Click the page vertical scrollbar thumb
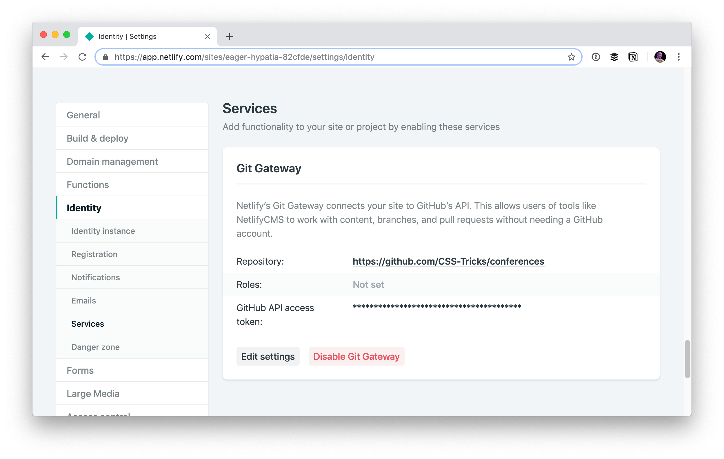 click(687, 359)
